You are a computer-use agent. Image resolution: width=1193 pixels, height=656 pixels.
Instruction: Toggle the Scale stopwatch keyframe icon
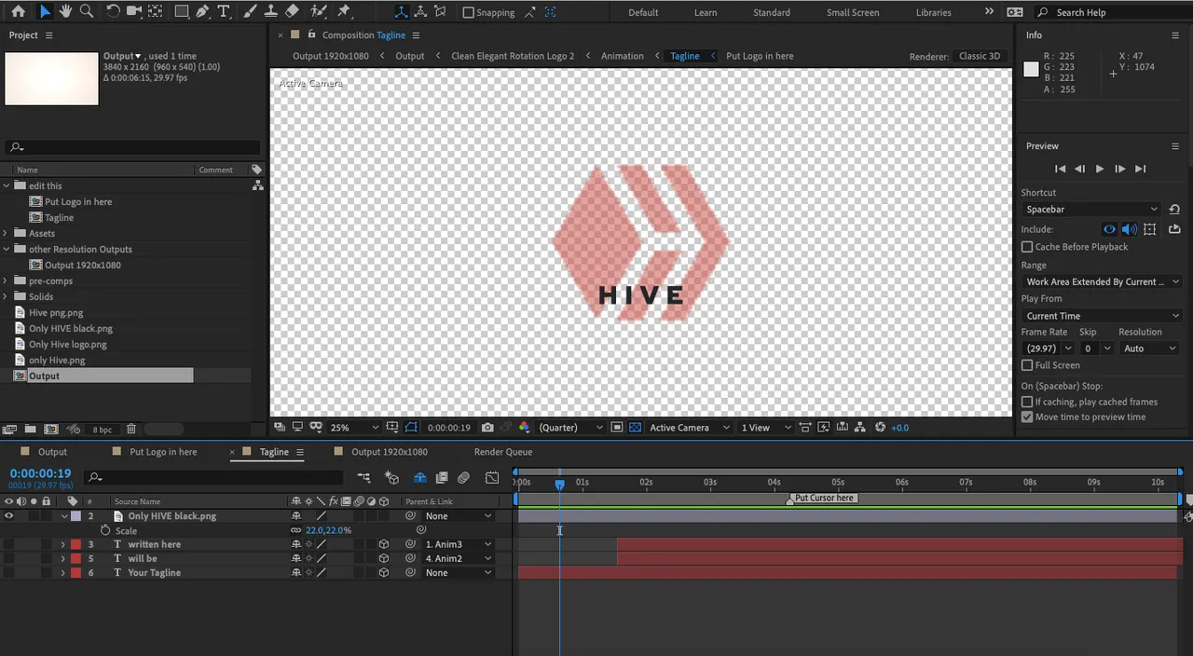[x=105, y=530]
